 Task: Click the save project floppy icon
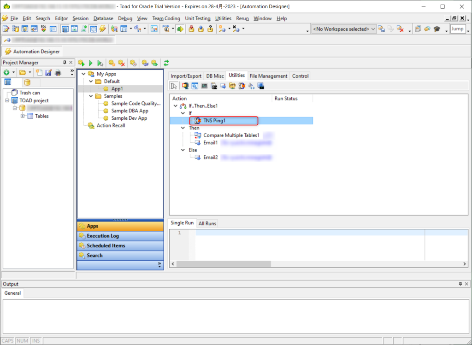[48, 72]
